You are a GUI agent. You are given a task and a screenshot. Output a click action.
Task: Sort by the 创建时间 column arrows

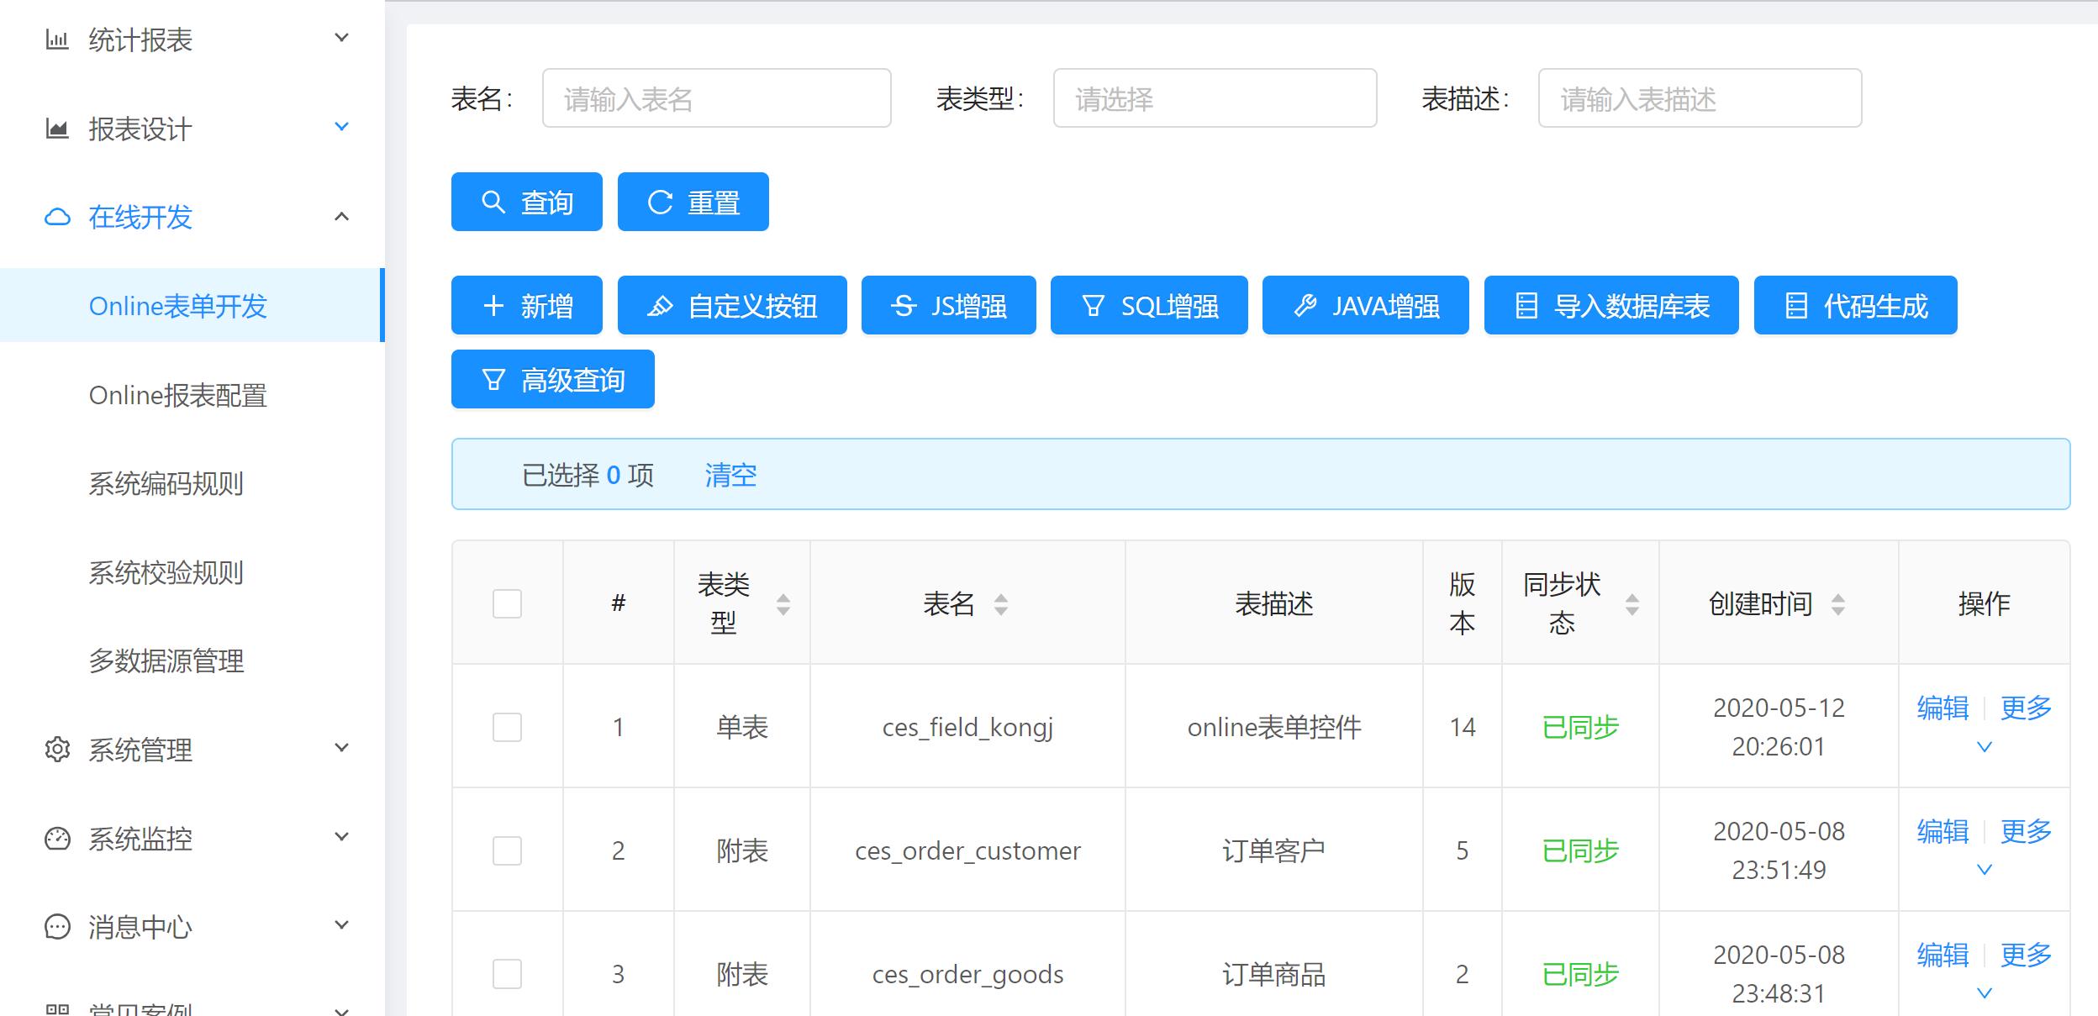1838,604
